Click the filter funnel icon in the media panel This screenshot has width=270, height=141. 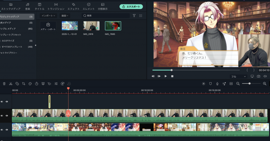[134, 15]
